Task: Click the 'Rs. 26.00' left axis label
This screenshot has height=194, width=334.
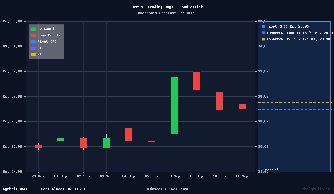Action: 12,146
